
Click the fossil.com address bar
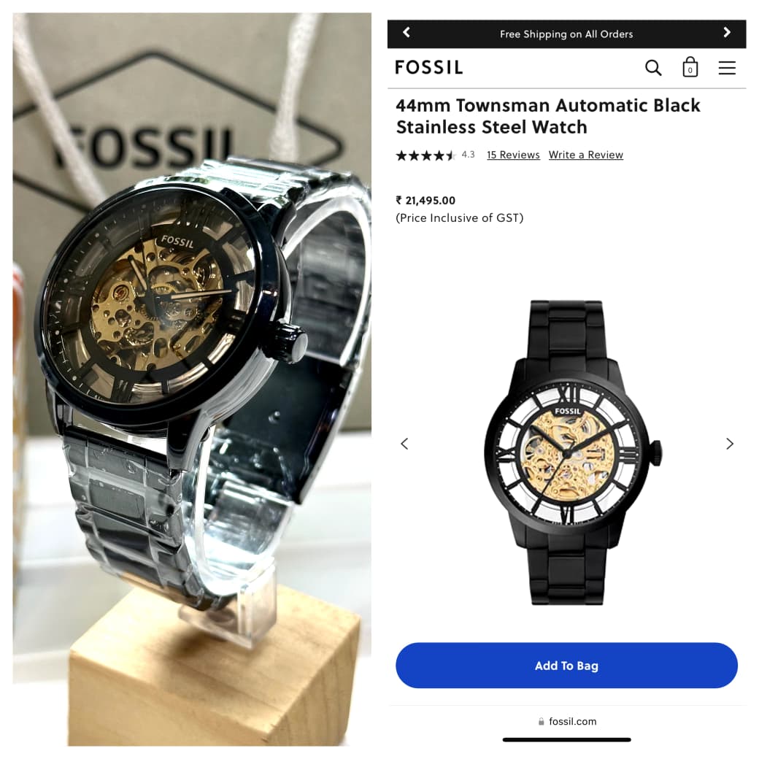[x=567, y=721]
